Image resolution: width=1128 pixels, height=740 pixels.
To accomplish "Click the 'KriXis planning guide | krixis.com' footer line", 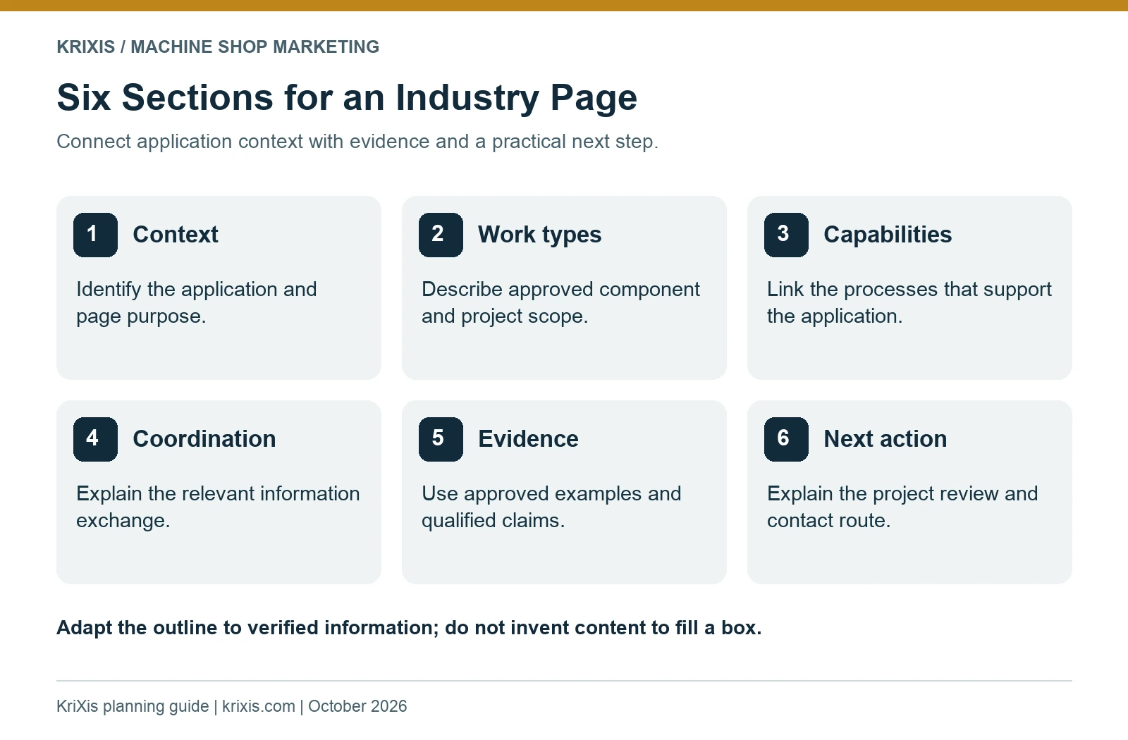I will 231,706.
